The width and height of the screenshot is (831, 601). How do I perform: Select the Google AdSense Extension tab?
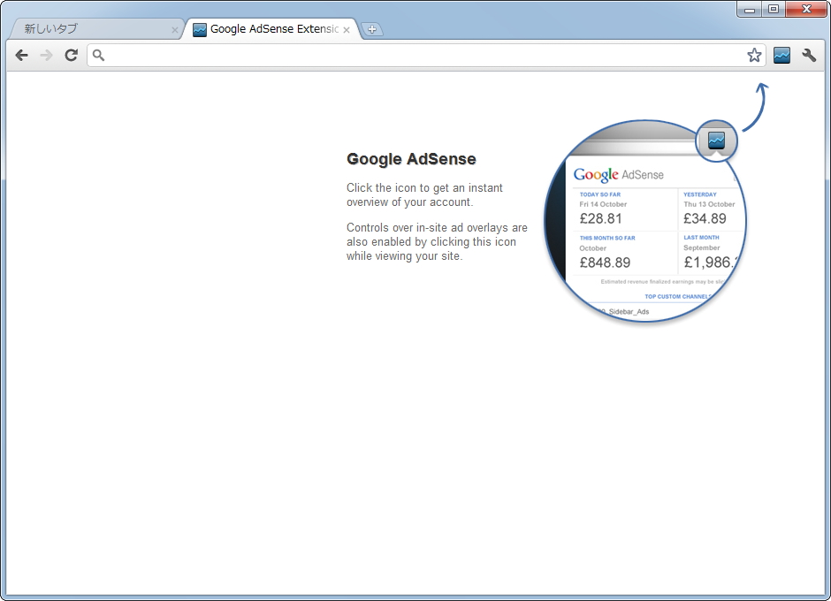[x=273, y=29]
